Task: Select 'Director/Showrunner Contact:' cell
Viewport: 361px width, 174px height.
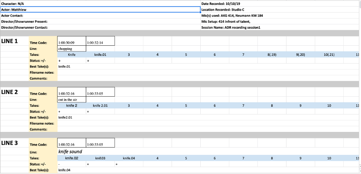Action: point(100,28)
